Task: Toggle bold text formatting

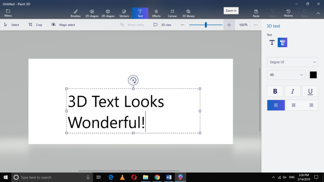Action: click(275, 91)
